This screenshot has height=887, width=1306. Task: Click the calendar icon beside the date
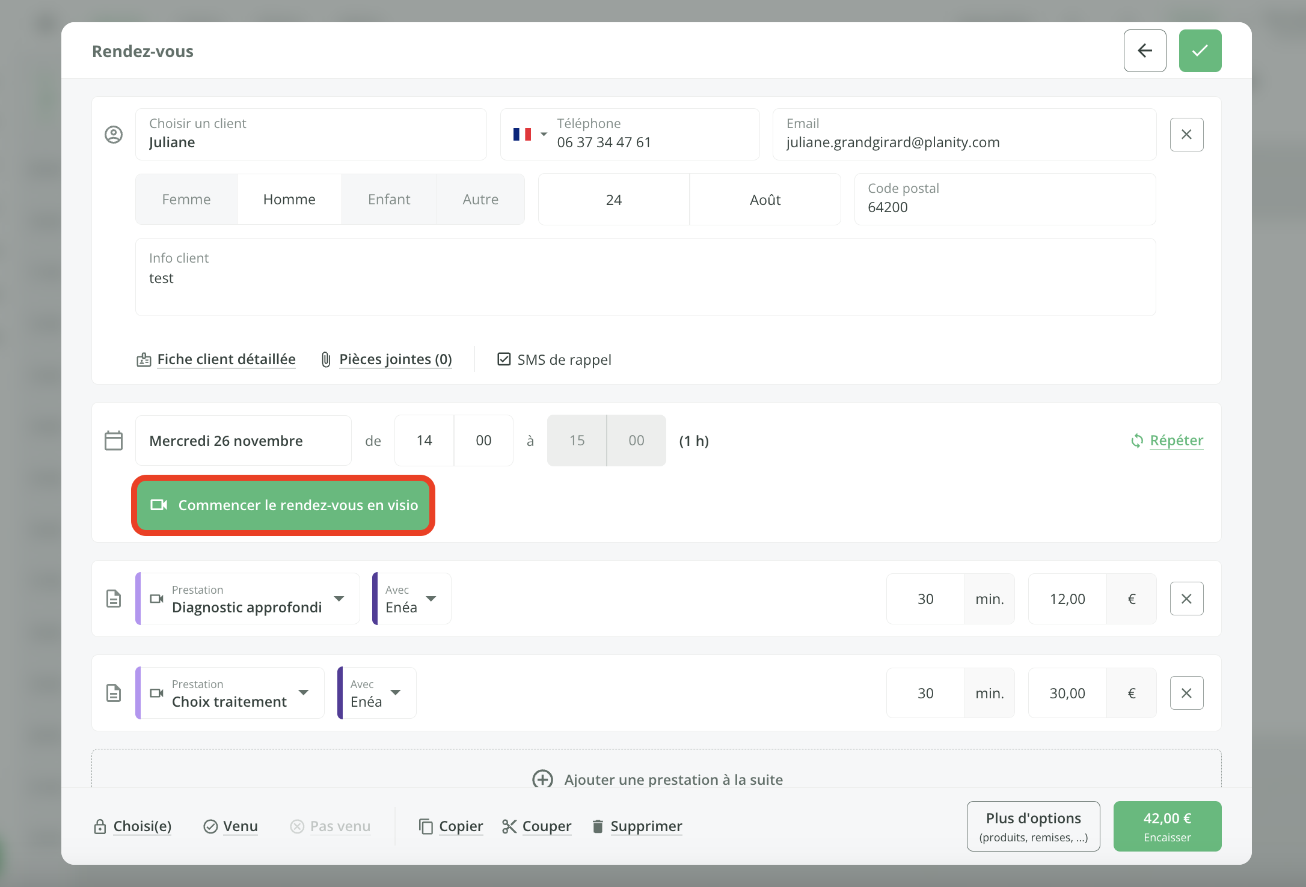(x=114, y=440)
